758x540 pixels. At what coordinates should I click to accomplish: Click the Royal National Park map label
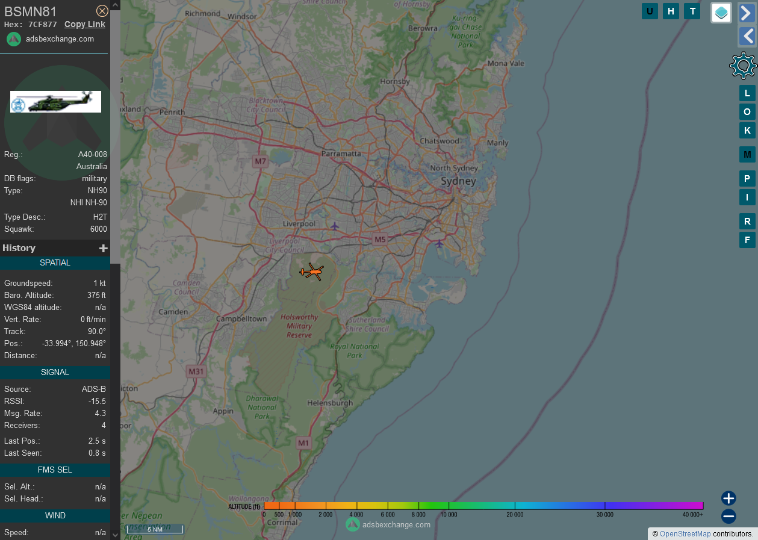[x=355, y=350]
